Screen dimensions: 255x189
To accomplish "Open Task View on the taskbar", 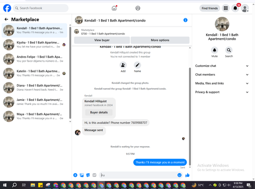I will 24,185.
